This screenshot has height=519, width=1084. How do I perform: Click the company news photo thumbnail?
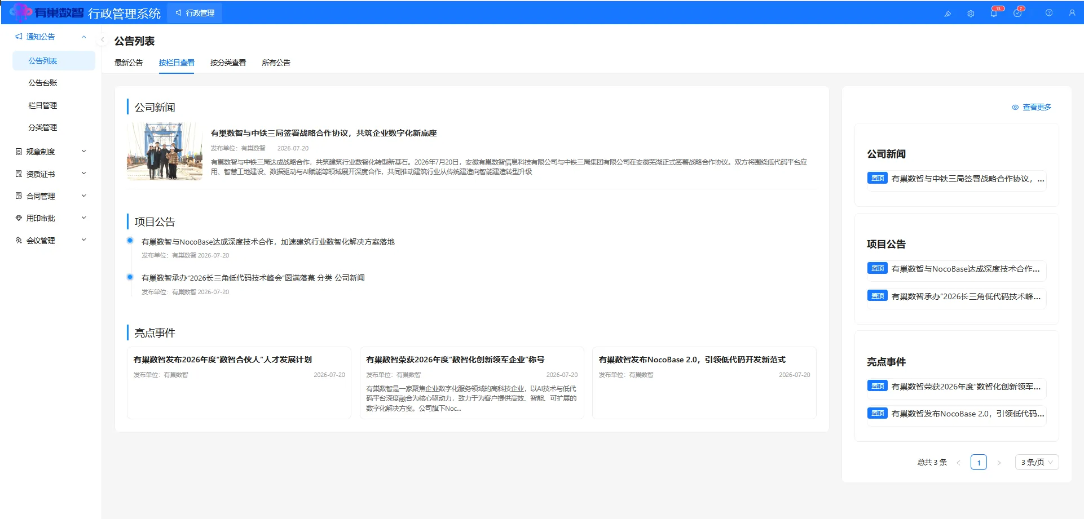click(x=165, y=152)
